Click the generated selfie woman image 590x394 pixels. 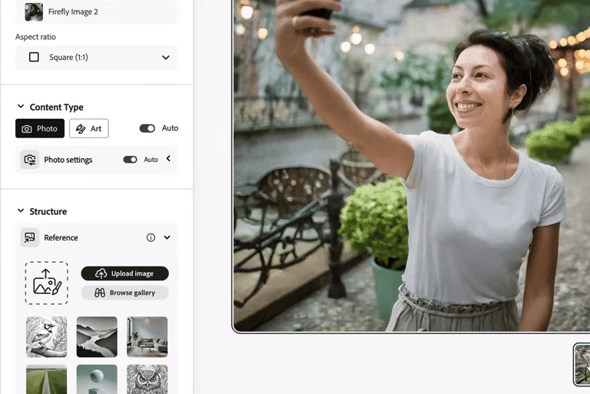411,166
